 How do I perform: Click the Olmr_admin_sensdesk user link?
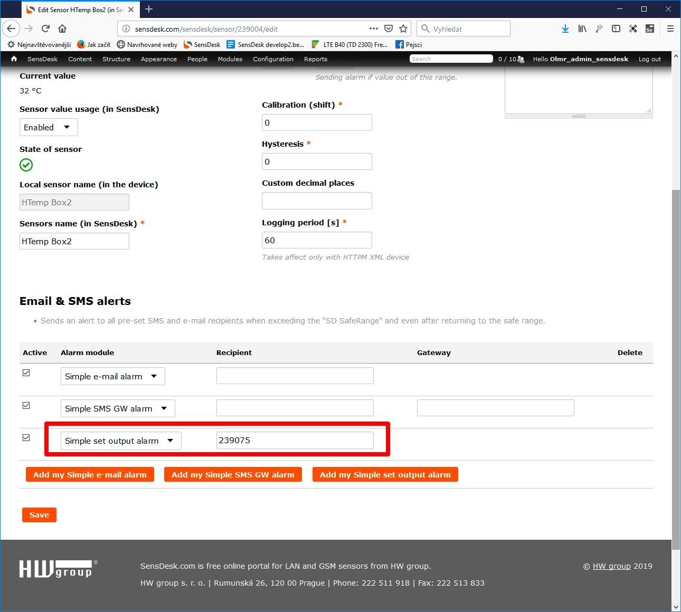point(589,59)
